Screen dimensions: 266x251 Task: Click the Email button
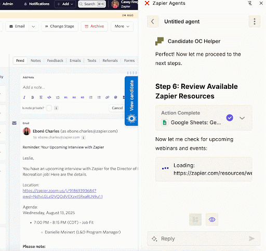[x=17, y=27]
